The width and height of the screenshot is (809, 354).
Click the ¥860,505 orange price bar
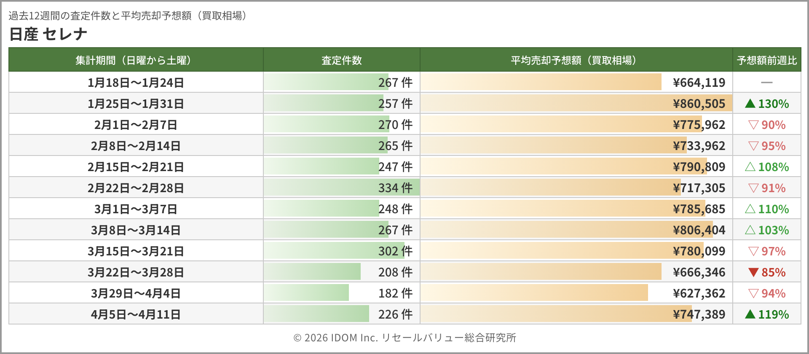coord(548,104)
